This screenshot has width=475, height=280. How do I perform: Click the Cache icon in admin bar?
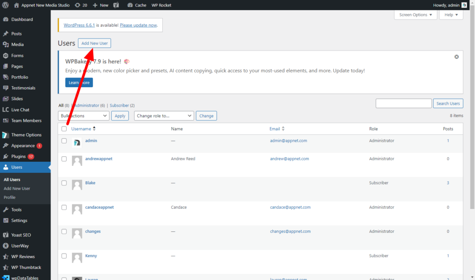130,5
